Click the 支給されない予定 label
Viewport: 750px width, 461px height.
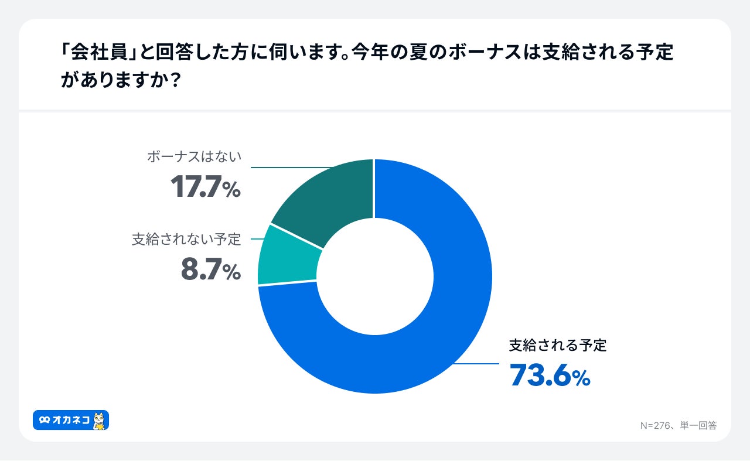point(186,239)
